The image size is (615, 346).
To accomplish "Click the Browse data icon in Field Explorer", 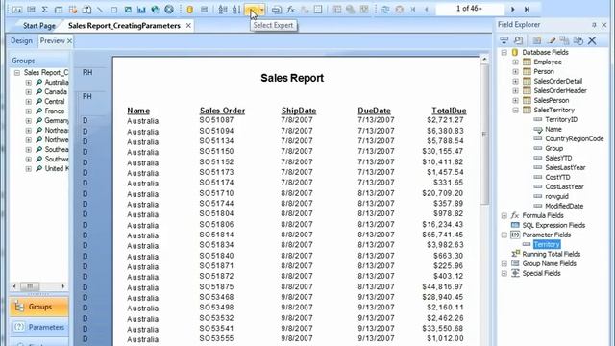I will pyautogui.click(x=519, y=40).
